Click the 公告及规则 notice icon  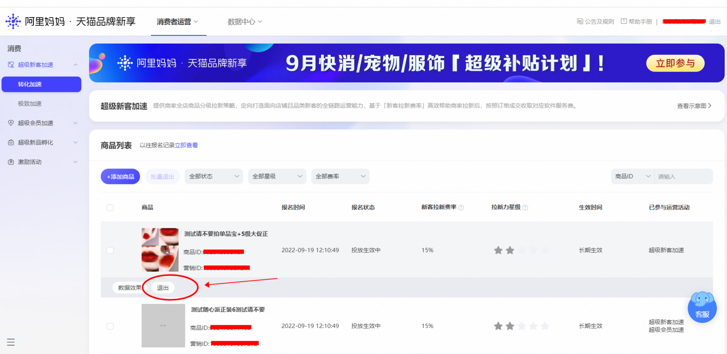580,21
